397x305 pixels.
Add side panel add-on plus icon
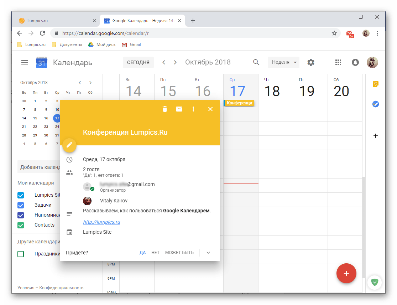(376, 136)
